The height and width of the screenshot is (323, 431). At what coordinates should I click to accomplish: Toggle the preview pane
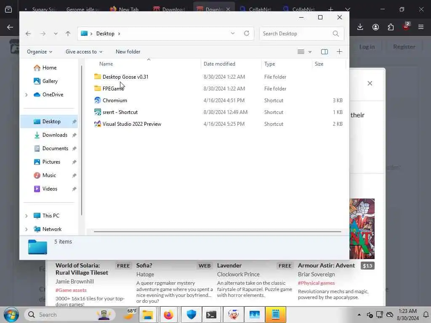tap(325, 52)
